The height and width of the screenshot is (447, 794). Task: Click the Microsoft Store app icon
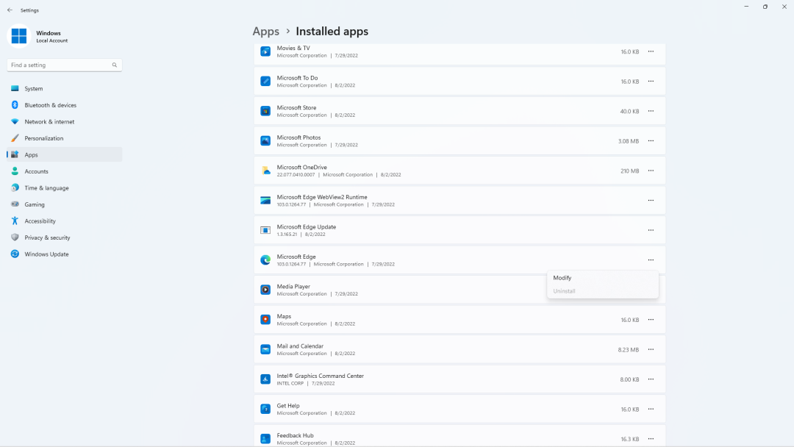tap(265, 111)
